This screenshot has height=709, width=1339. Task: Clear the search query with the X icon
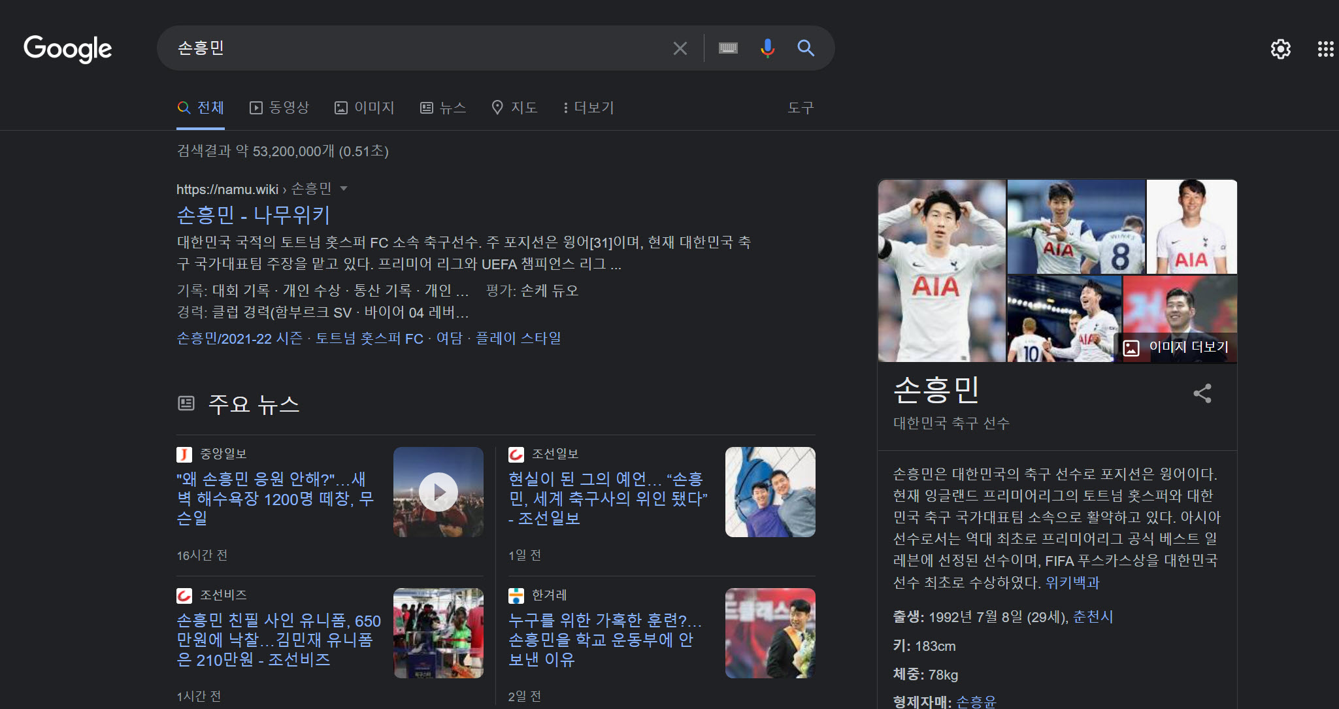(x=680, y=48)
